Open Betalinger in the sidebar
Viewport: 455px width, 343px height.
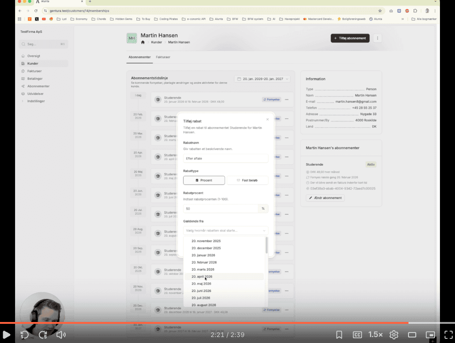point(35,79)
